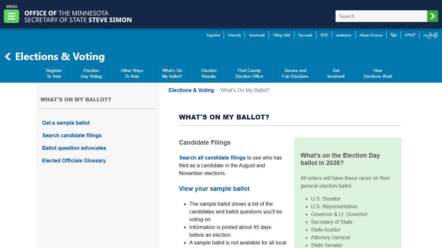Image resolution: width=442 pixels, height=248 pixels.
Task: Go to Find County Election Office
Action: pyautogui.click(x=249, y=73)
